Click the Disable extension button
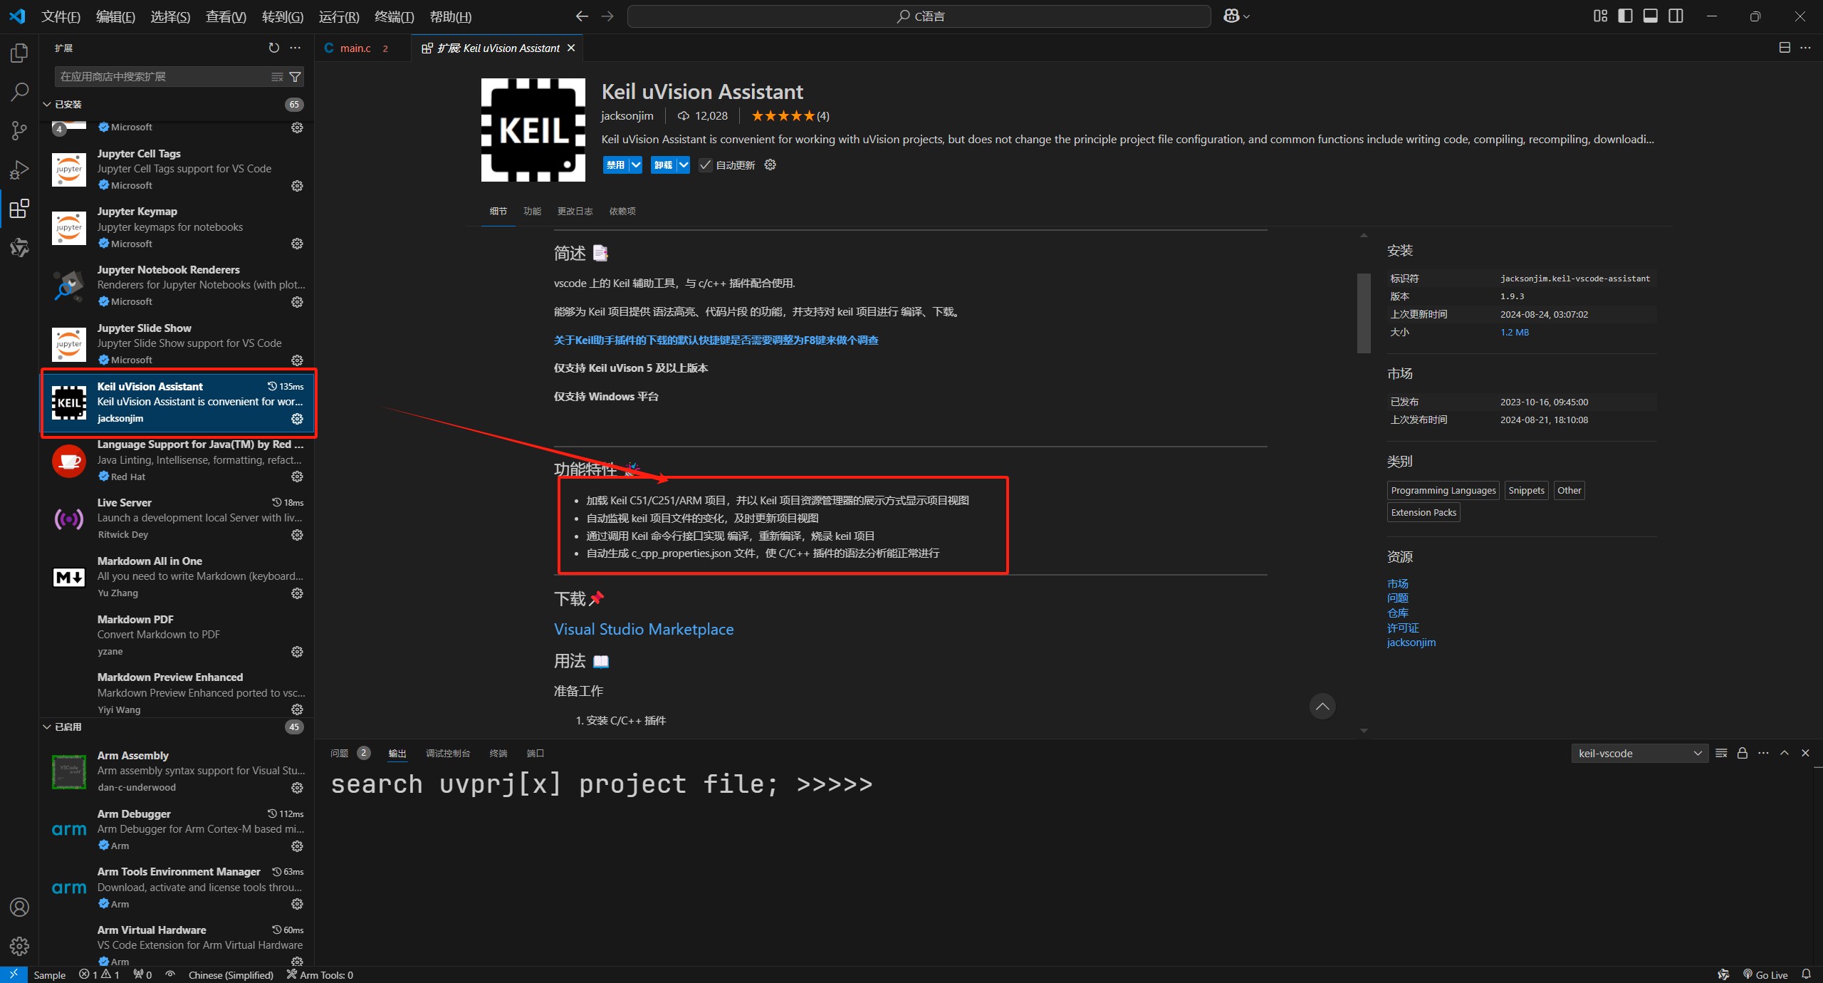Viewport: 1823px width, 983px height. 615,165
